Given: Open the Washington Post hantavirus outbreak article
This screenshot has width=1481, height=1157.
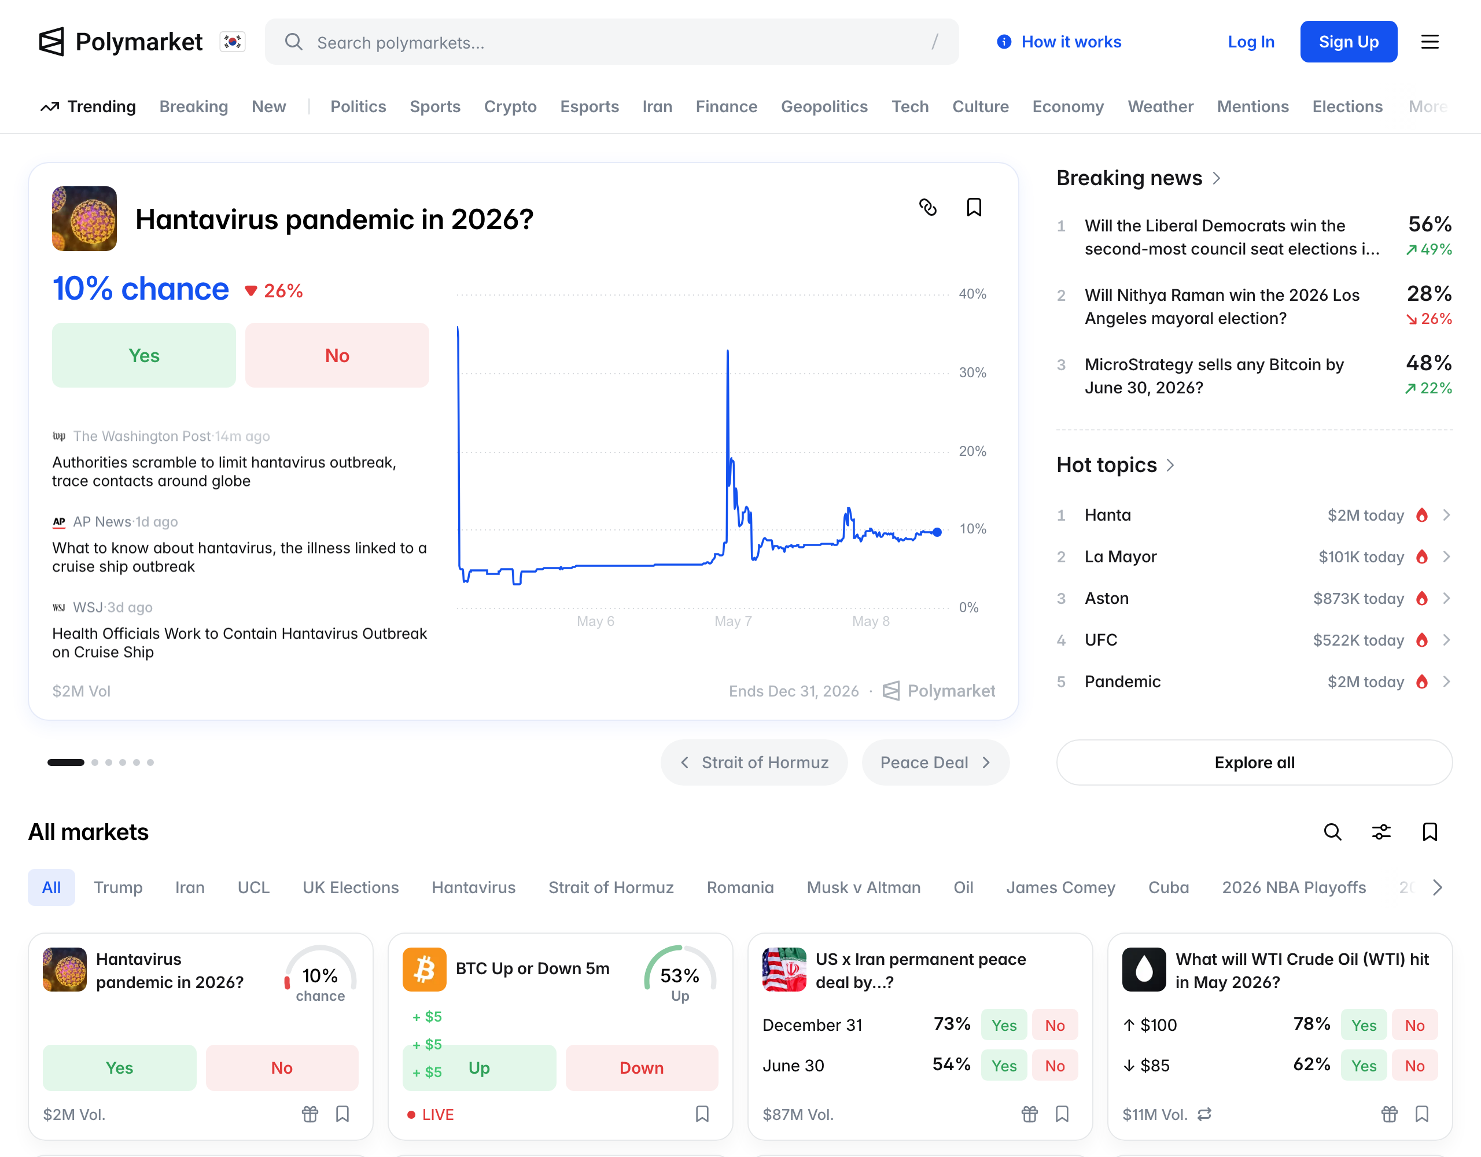Looking at the screenshot, I should [240, 459].
